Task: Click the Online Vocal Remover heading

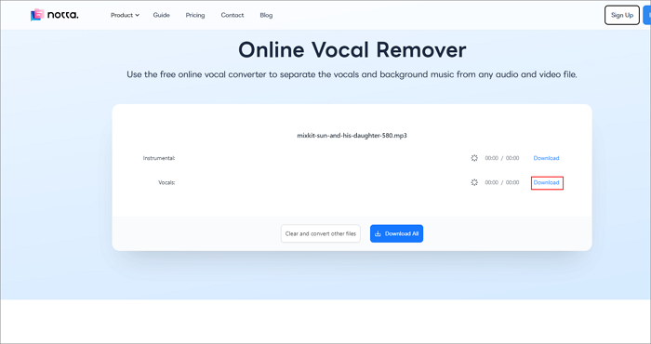Action: 352,50
